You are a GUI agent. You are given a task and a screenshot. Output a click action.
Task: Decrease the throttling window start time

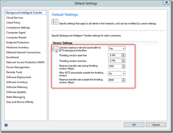(x=123, y=56)
